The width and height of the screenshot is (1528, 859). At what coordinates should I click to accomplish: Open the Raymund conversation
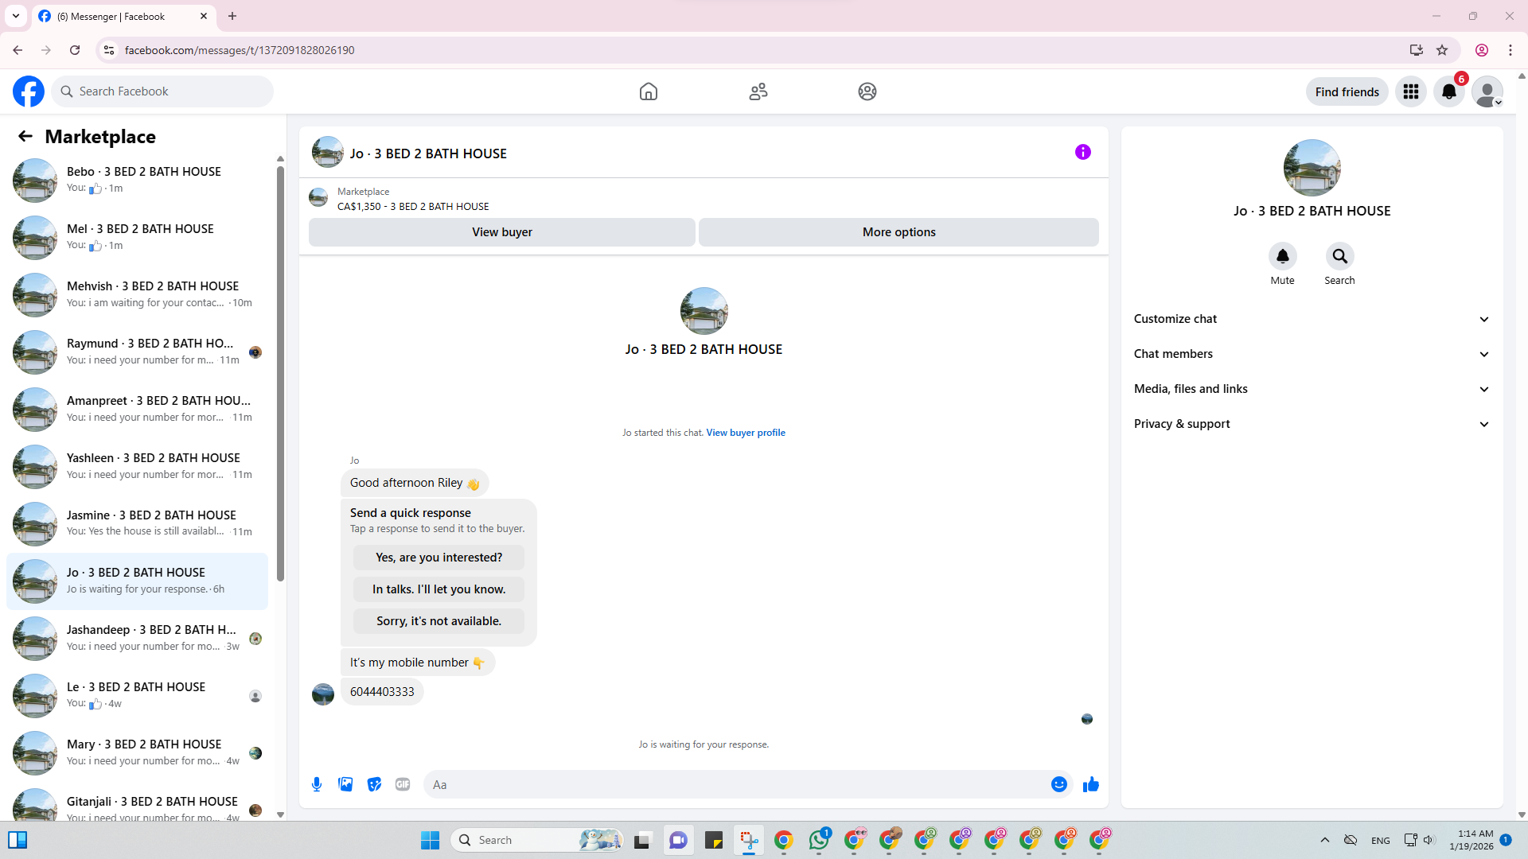click(137, 352)
